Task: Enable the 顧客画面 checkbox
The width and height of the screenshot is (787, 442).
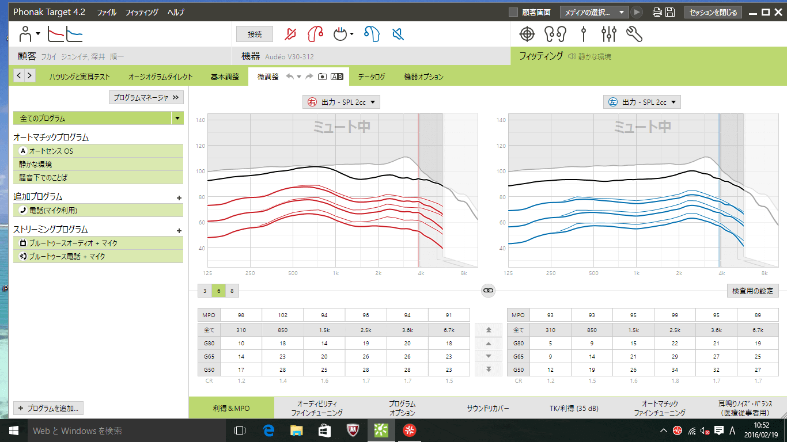Action: [513, 12]
